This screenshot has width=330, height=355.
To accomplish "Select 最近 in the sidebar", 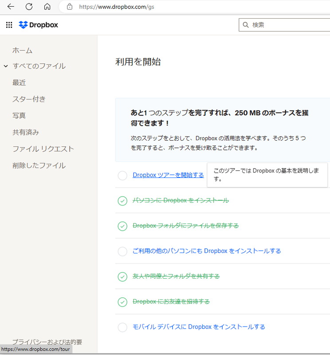I will click(x=19, y=83).
